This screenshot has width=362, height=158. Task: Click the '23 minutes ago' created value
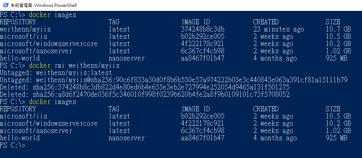click(x=278, y=29)
